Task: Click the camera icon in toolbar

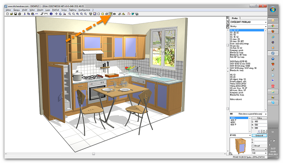Action: click(114, 14)
